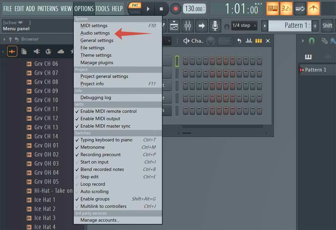336x230 pixels.
Task: Open the 1/4 step snap dropdown
Action: click(244, 26)
